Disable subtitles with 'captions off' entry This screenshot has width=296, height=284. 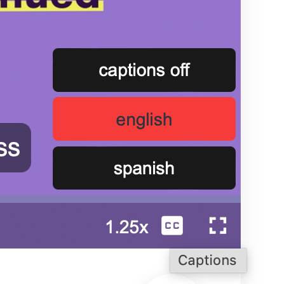[x=144, y=70]
